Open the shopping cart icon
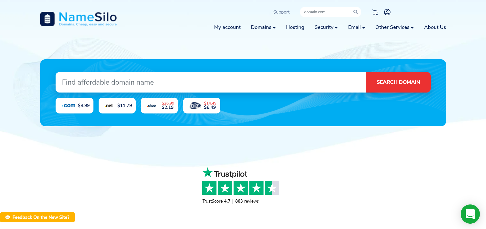Screen dimensions: 486x229 [375, 12]
